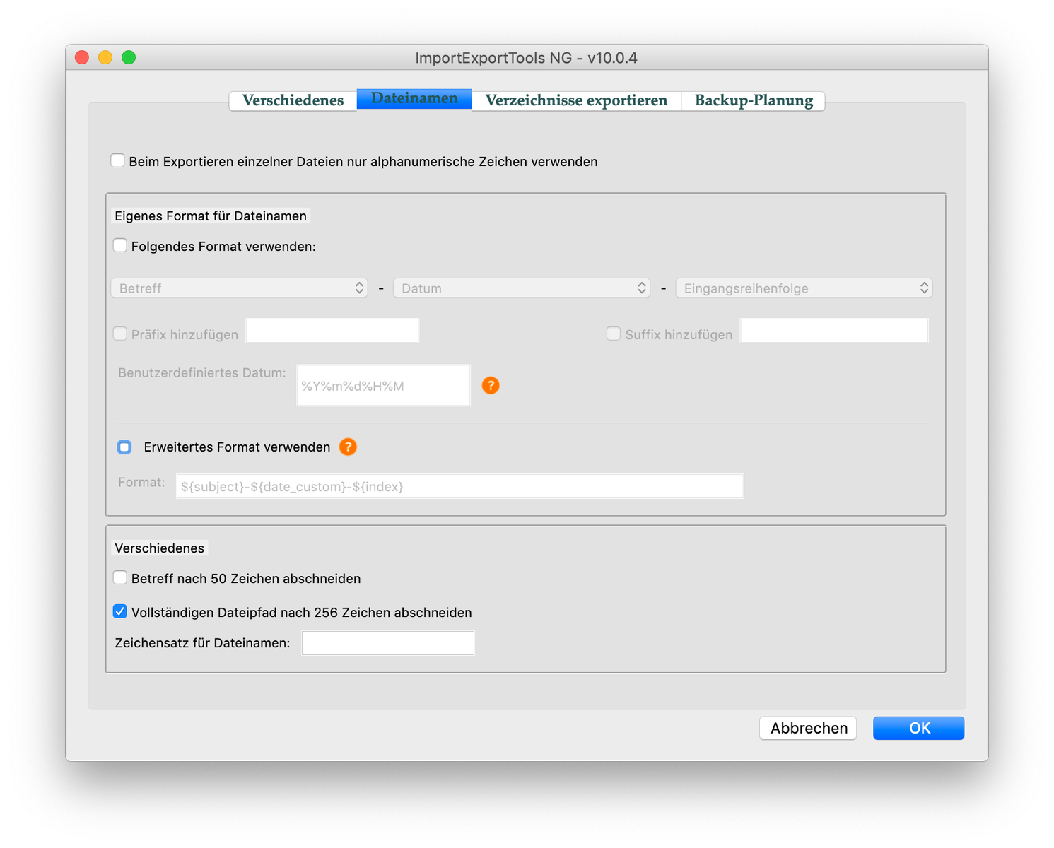Open the Datum dropdown

coord(521,288)
